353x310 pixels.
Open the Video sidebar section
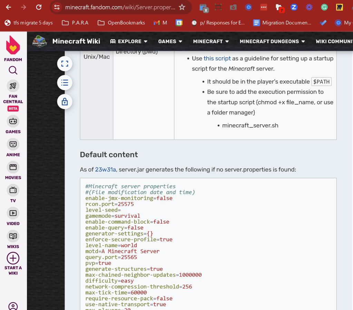pyautogui.click(x=13, y=217)
